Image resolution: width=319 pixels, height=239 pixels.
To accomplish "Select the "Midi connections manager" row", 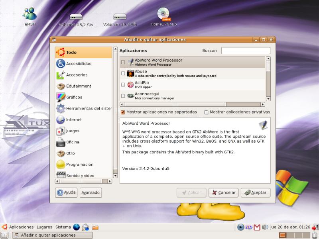I will point(193,96).
